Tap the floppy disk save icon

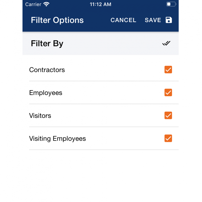tap(169, 20)
